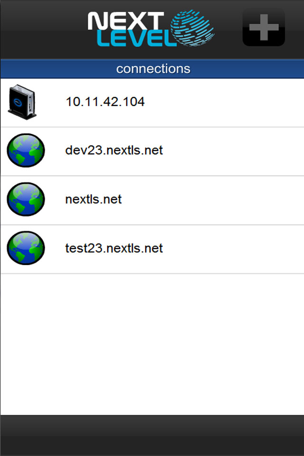
Task: Click the white NEXT word in logo
Action: (x=124, y=21)
